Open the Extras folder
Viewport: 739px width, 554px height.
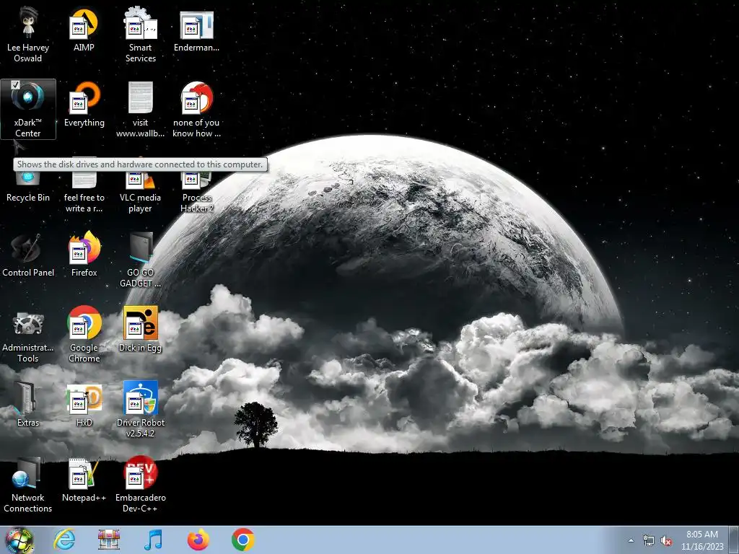click(x=28, y=404)
